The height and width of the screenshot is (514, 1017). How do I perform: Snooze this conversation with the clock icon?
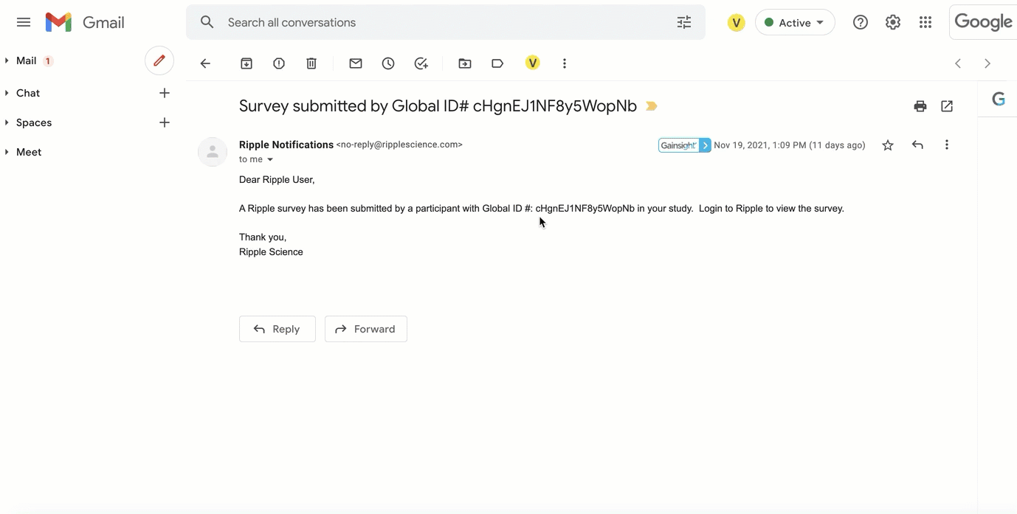[x=388, y=63]
